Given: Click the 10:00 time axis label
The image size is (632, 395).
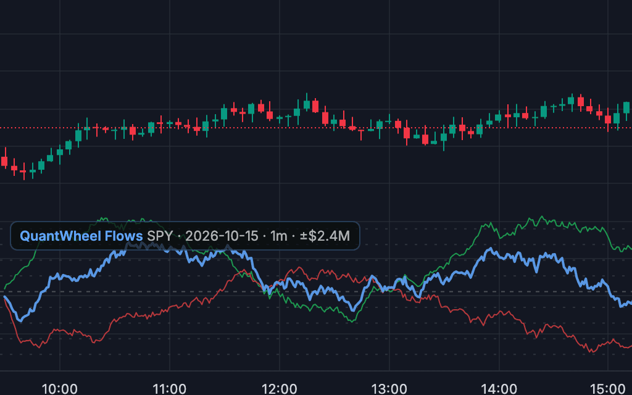Looking at the screenshot, I should [x=60, y=389].
